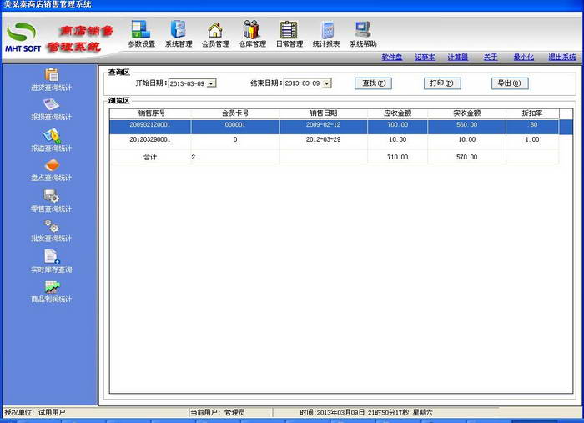Click the 打印(P) button
Viewport: 584px width, 423px height.
tap(442, 83)
